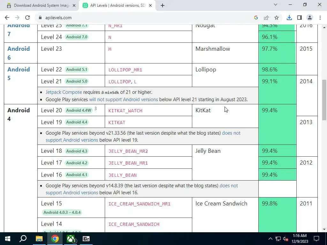This screenshot has width=327, height=245.
Task: Open Chrome downloads arrow icon
Action: coord(289,18)
